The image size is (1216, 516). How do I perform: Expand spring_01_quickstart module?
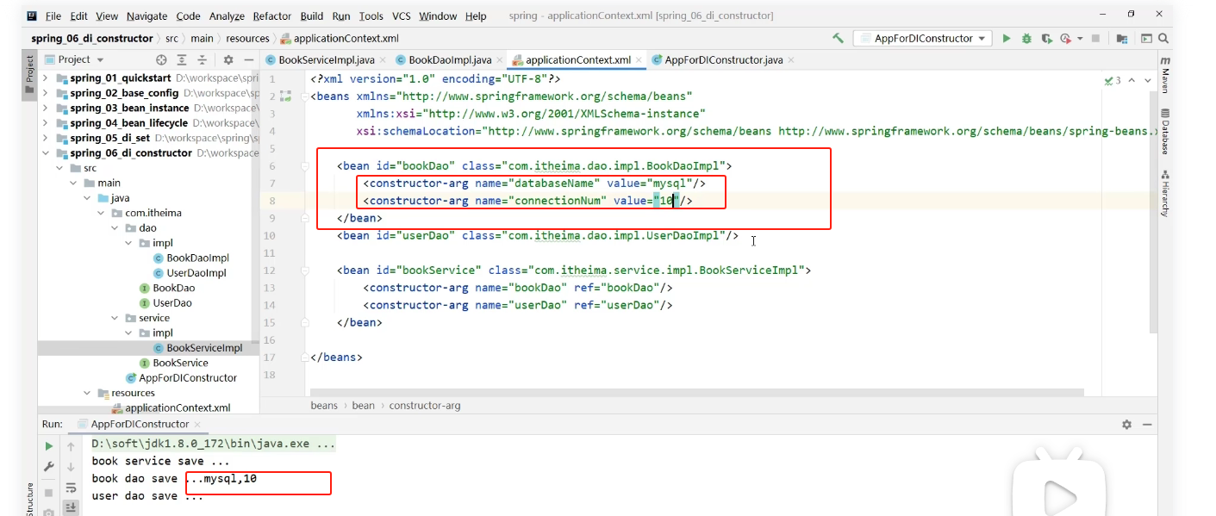tap(47, 78)
